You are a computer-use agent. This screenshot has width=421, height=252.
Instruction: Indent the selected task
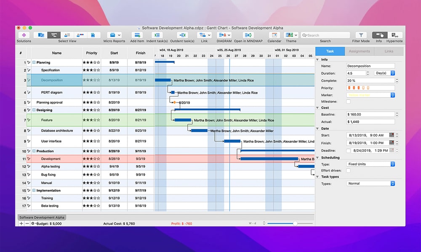(x=157, y=35)
